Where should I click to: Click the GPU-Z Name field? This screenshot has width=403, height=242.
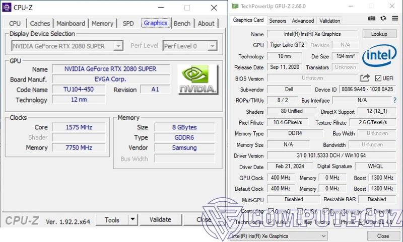(x=312, y=34)
